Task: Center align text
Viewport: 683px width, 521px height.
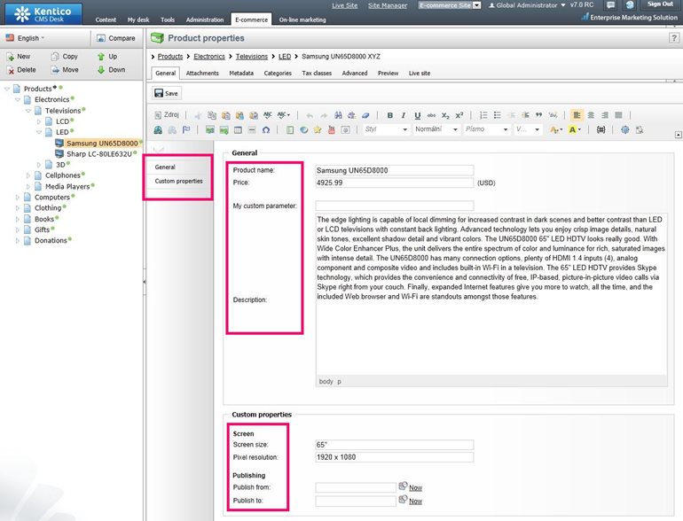Action: pyautogui.click(x=591, y=115)
